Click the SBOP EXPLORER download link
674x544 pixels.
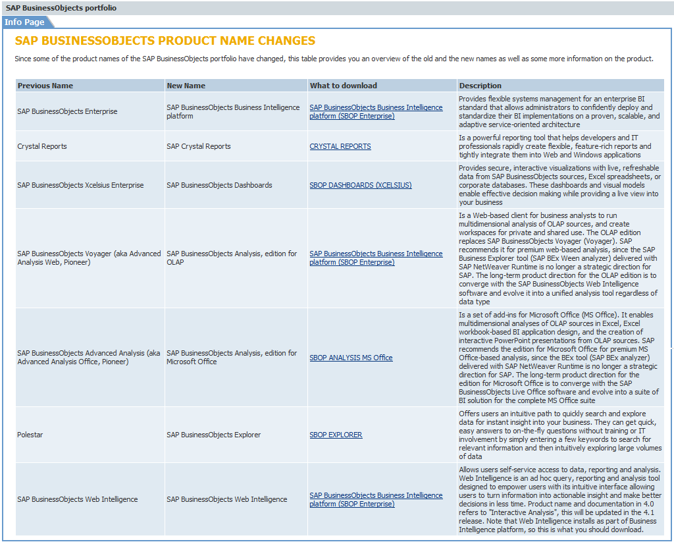click(336, 435)
